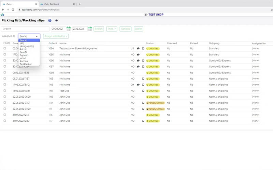Check the box for order 1094
This screenshot has width=273, height=170.
5,48
